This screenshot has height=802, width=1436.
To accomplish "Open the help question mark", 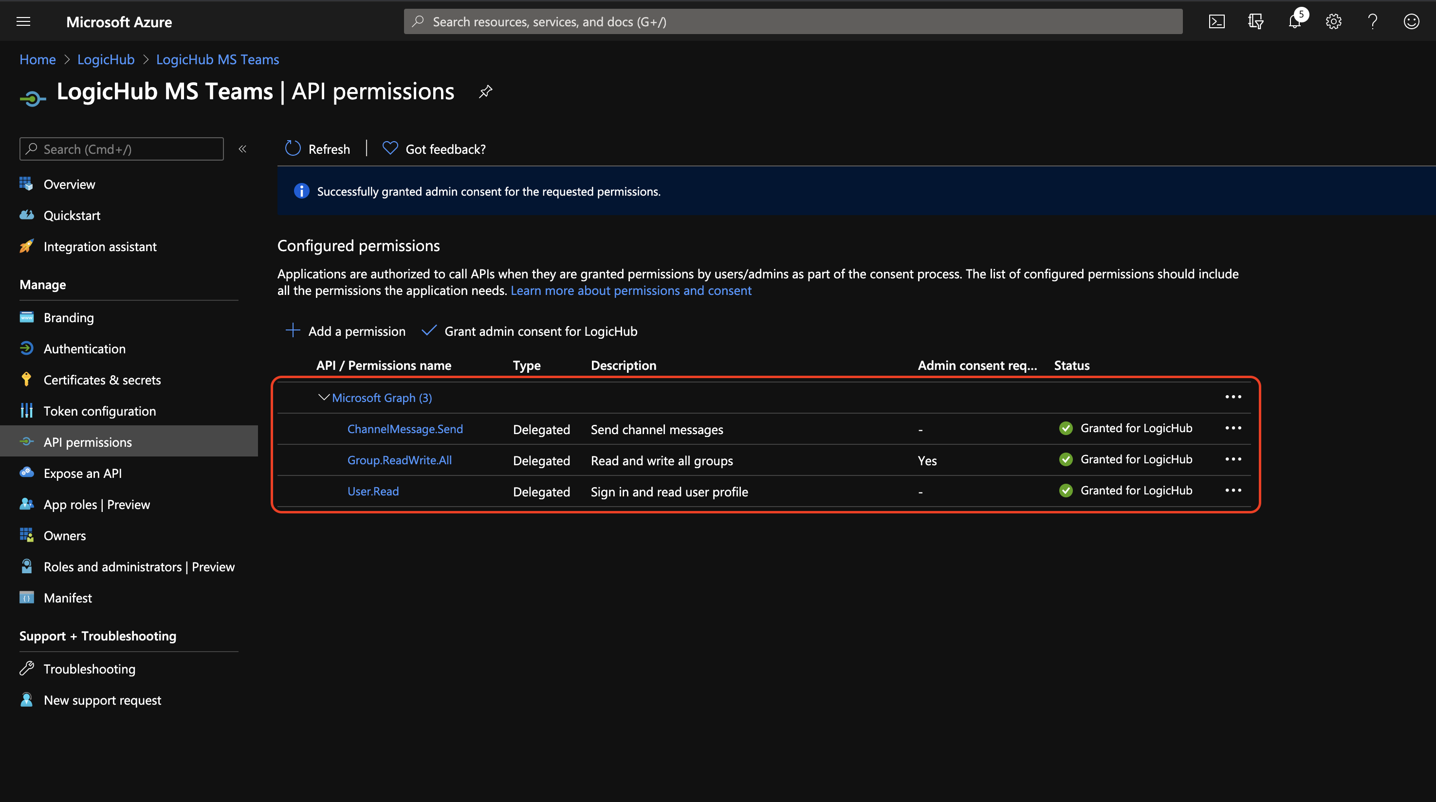I will pos(1372,22).
